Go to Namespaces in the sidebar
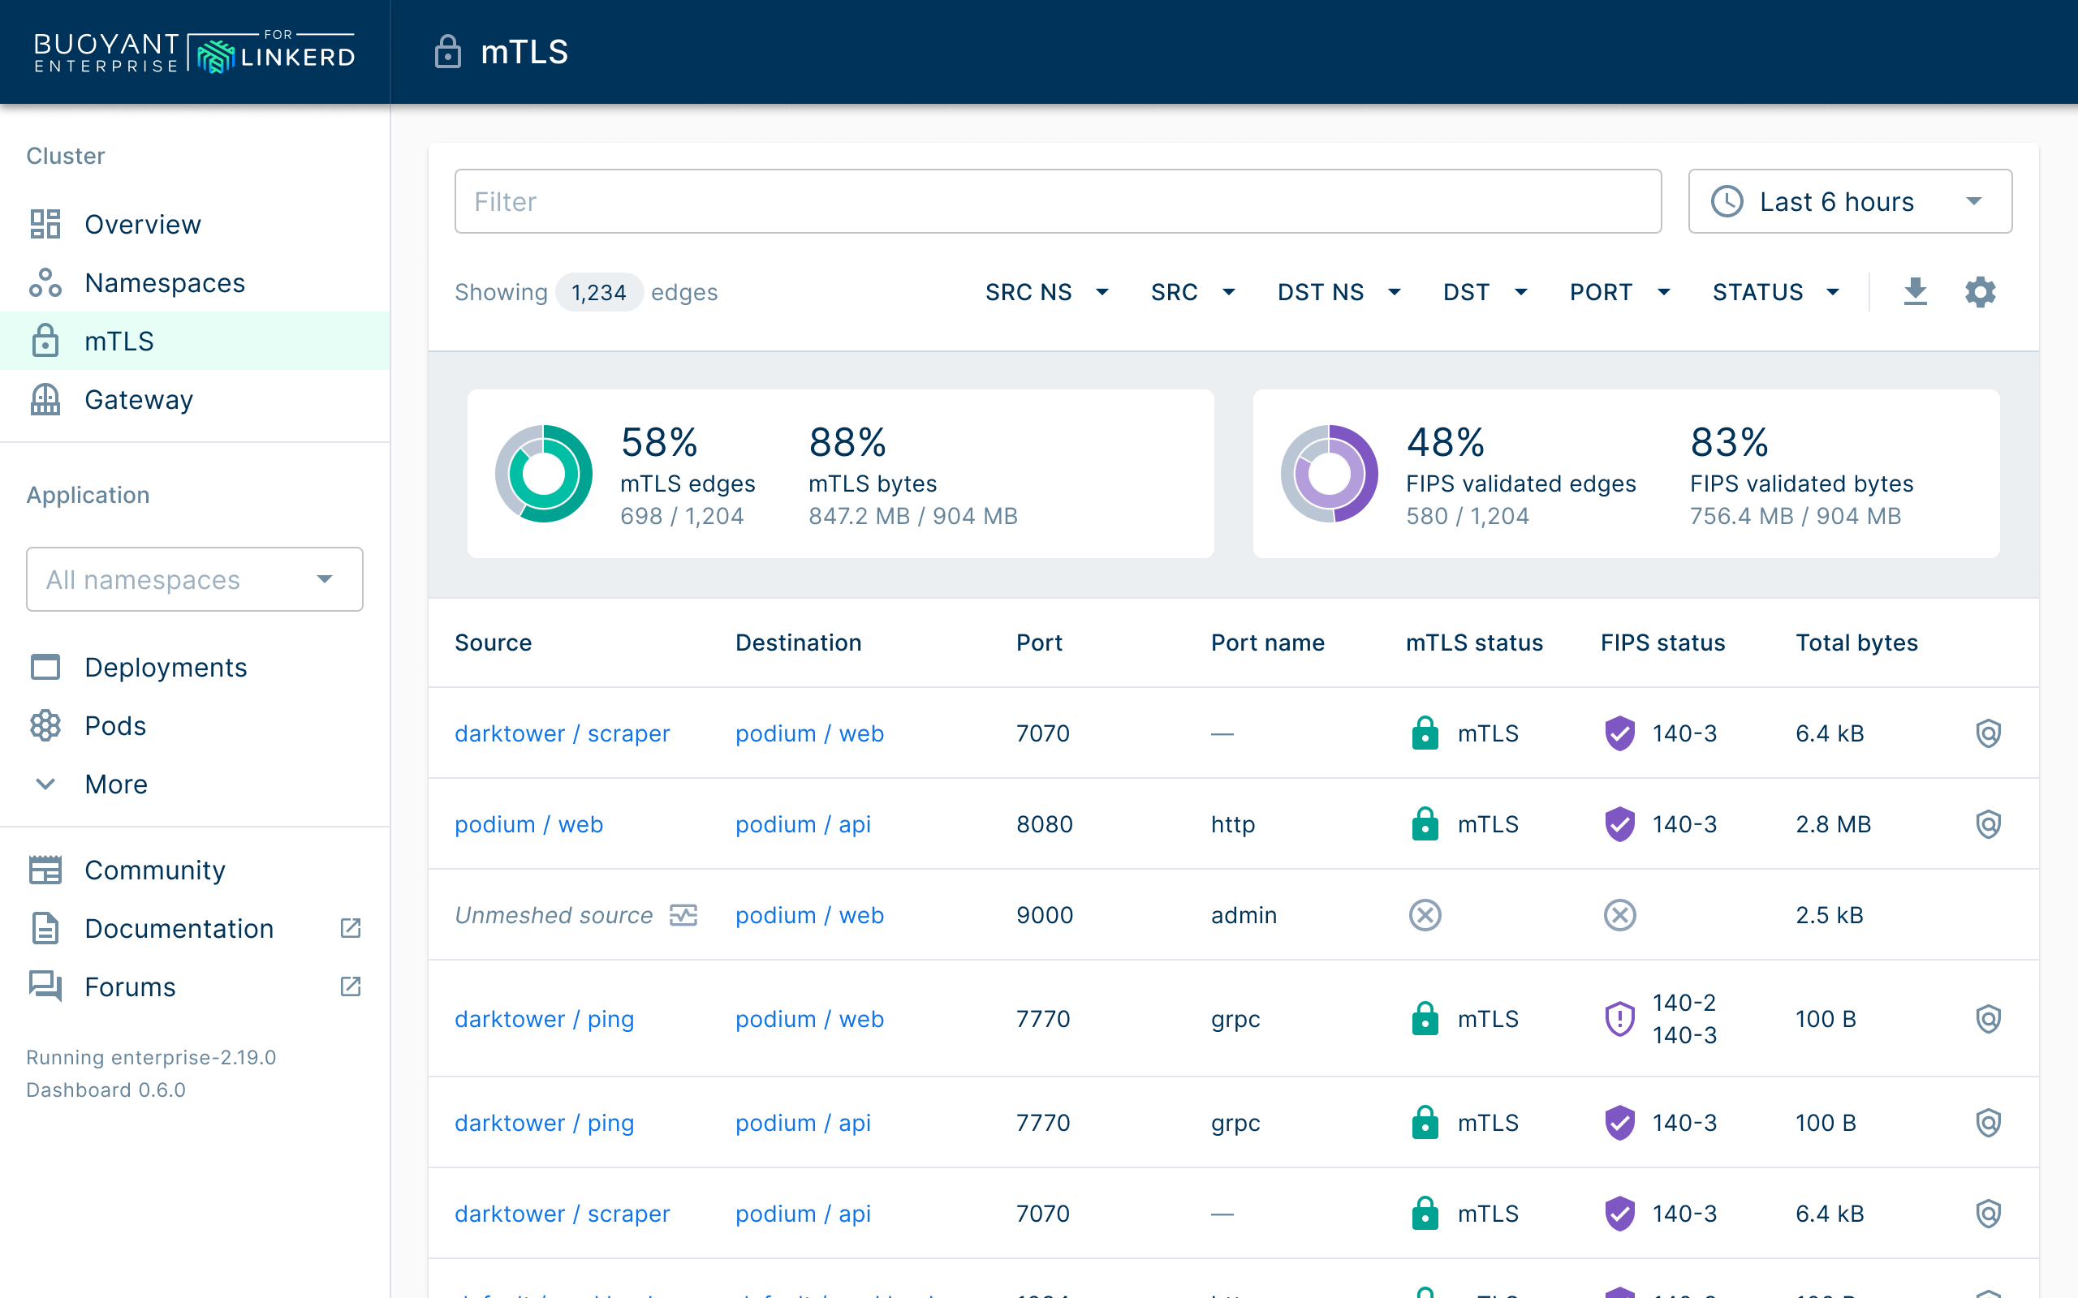Screen dimensions: 2078x1298 coord(164,282)
